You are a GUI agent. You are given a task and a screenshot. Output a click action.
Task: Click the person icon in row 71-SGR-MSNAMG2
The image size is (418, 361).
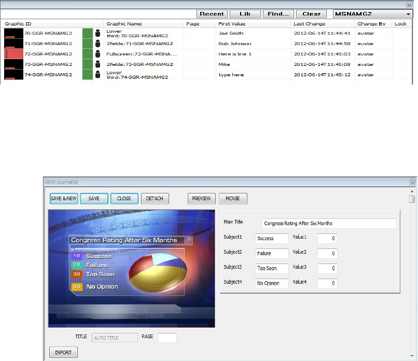coord(98,44)
